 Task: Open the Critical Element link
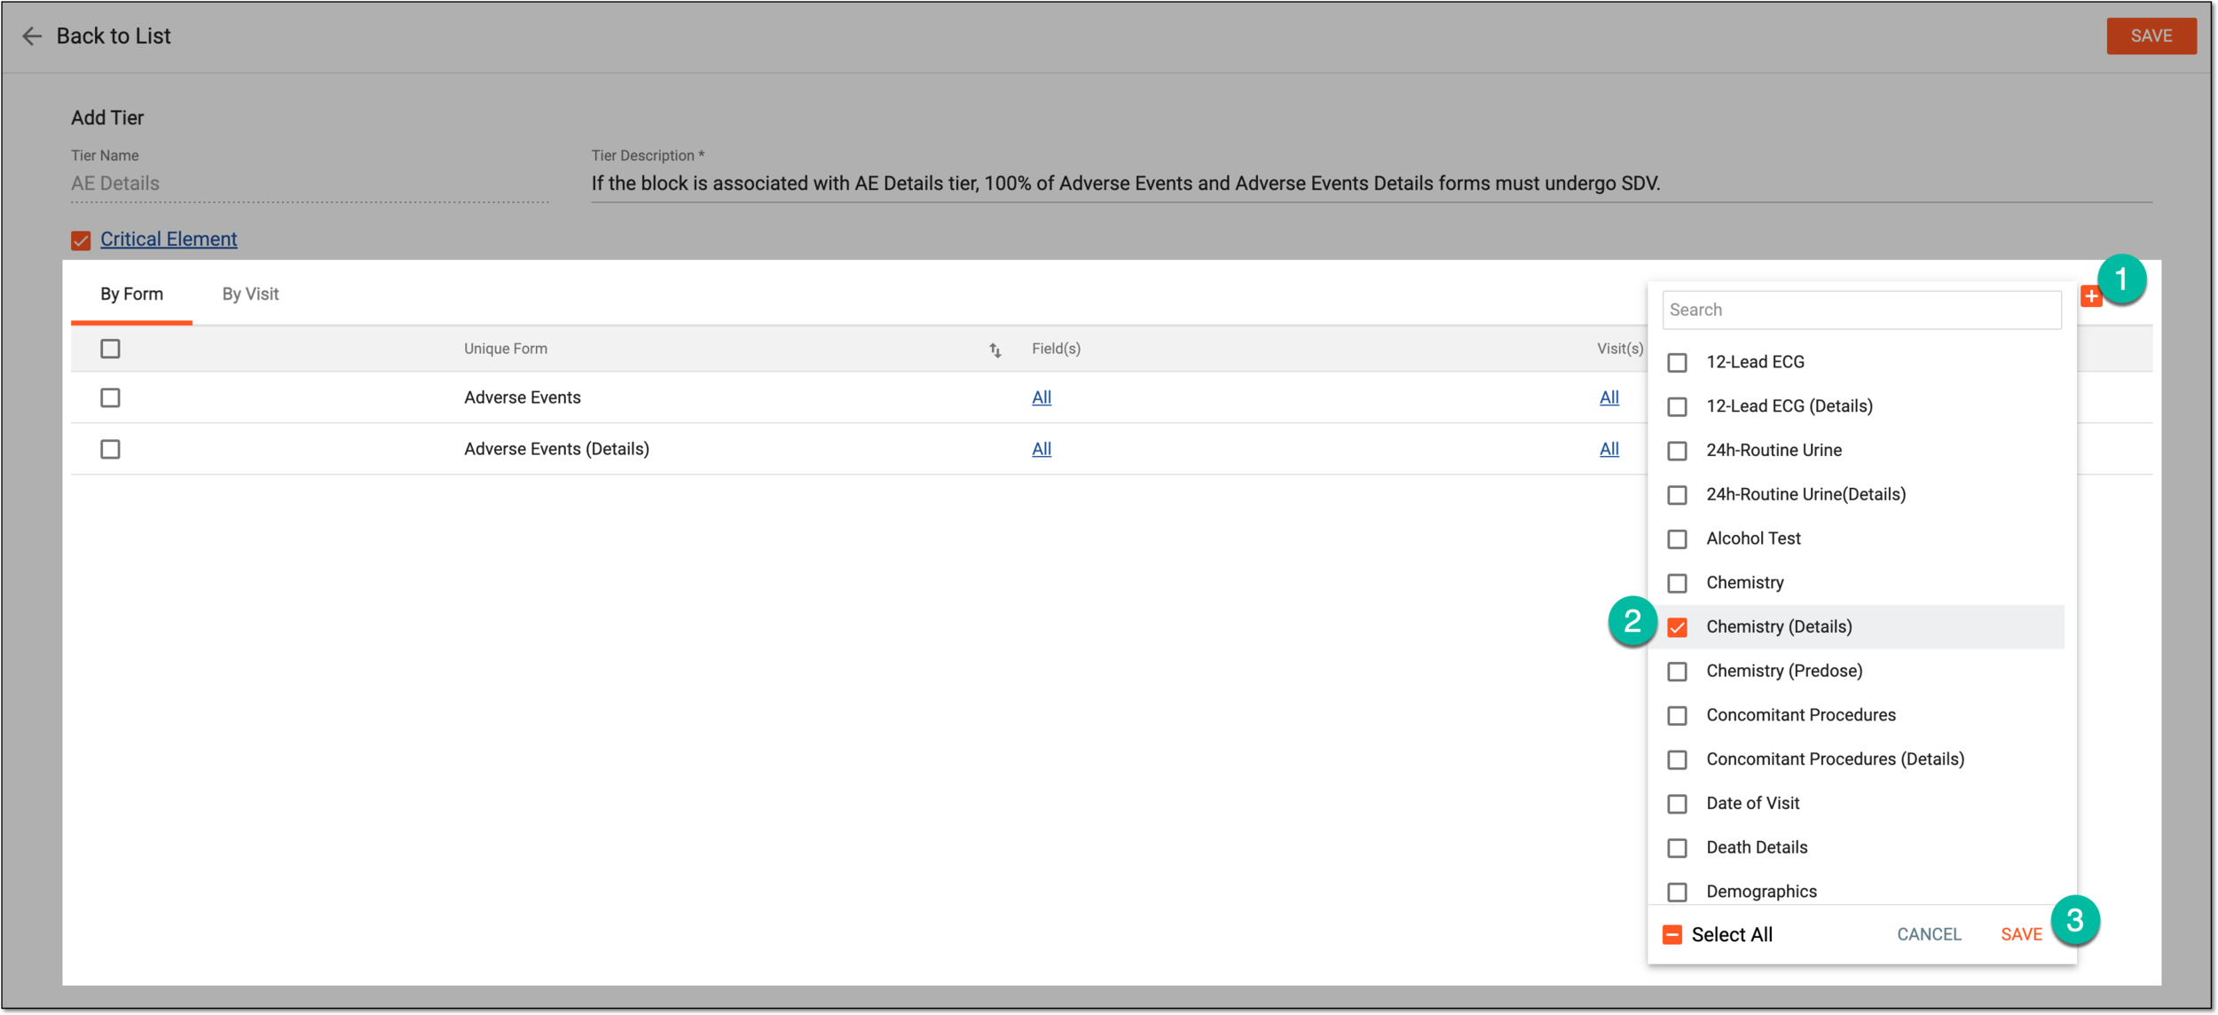169,239
